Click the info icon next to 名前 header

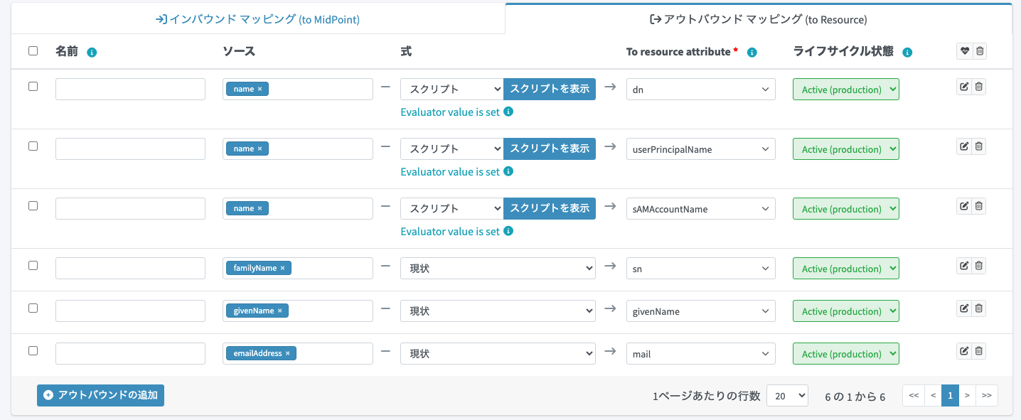[92, 52]
